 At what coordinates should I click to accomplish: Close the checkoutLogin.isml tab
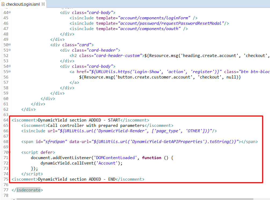(x=43, y=4)
